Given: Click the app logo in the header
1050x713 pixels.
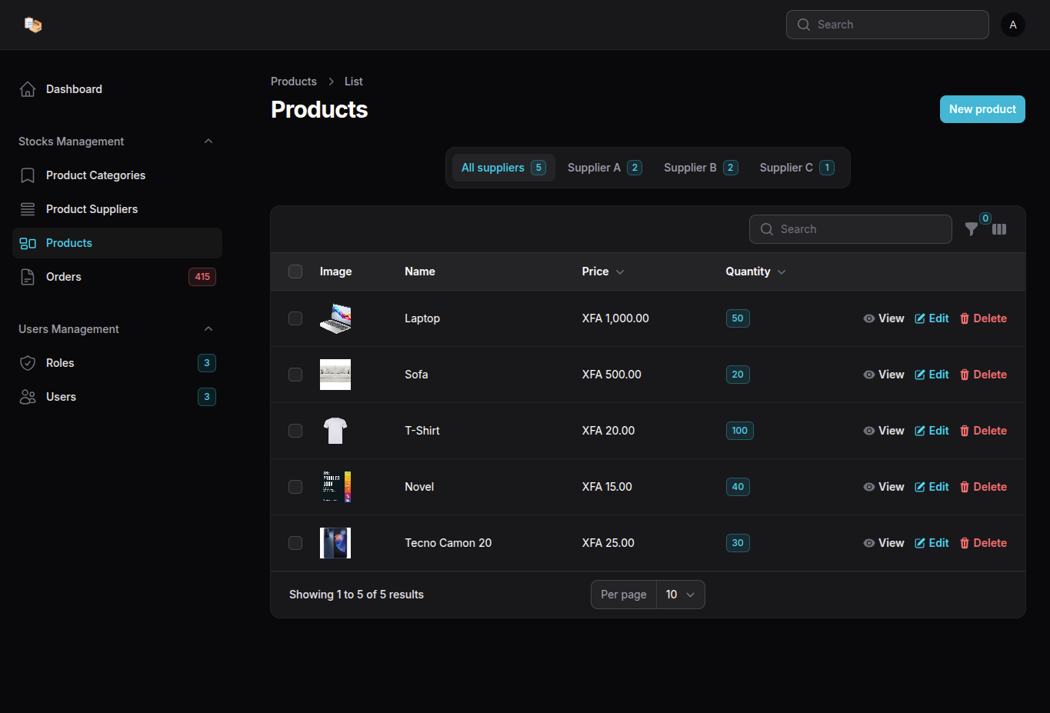Looking at the screenshot, I should [x=32, y=25].
